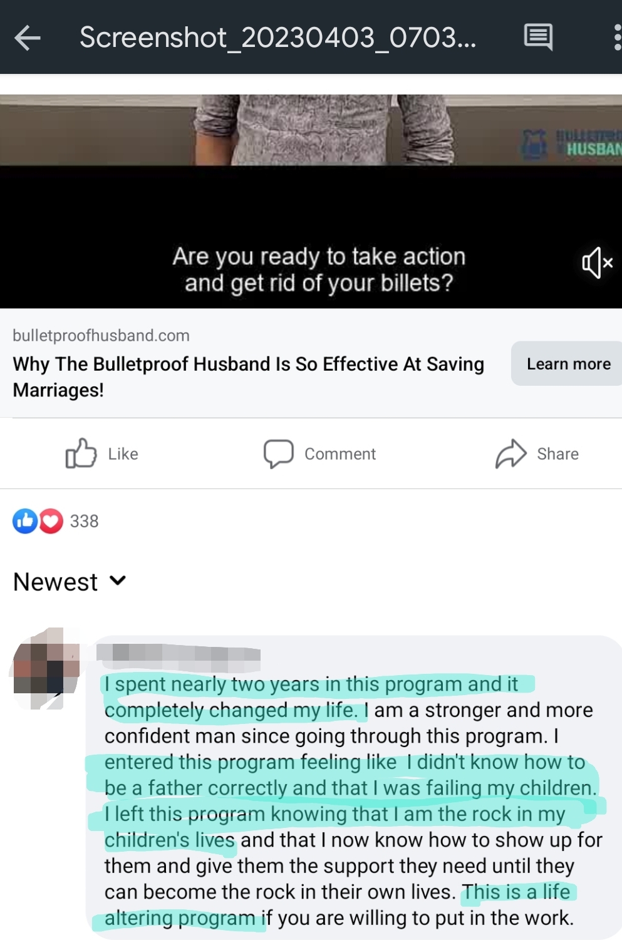Click the chevron beside Newest
622x940 pixels.
pos(118,581)
